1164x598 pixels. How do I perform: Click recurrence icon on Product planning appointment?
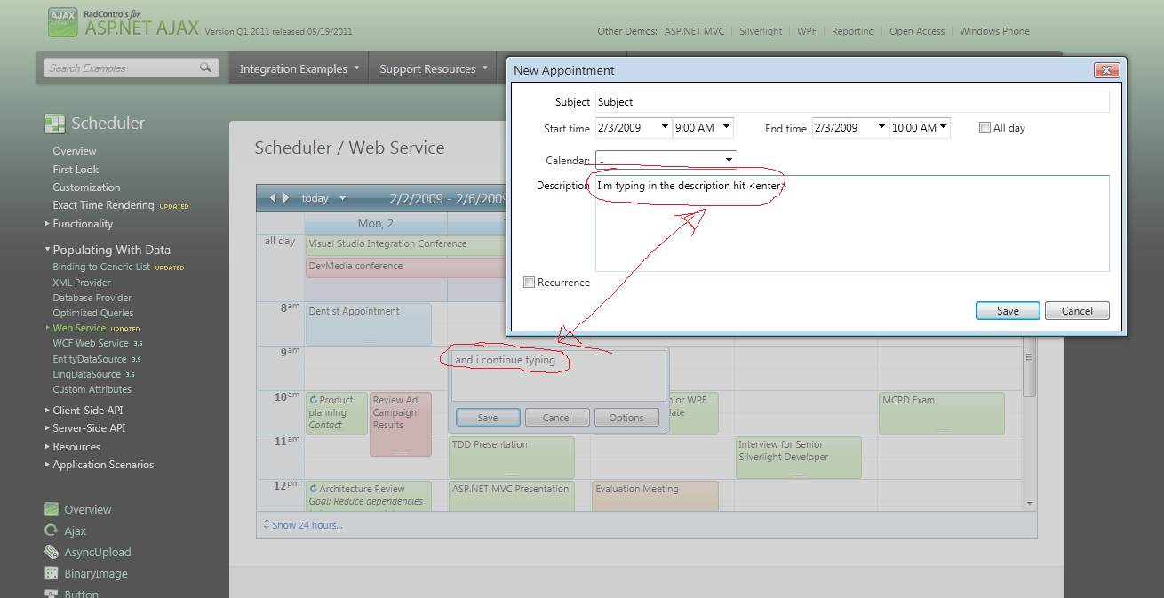pyautogui.click(x=314, y=400)
